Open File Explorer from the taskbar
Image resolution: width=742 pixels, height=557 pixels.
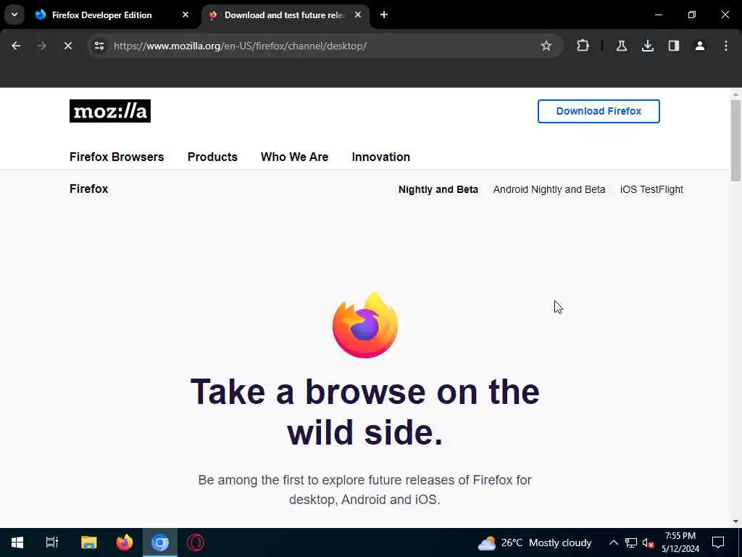[89, 542]
